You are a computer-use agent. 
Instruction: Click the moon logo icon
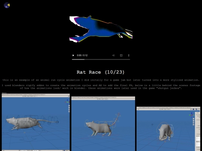7,5
